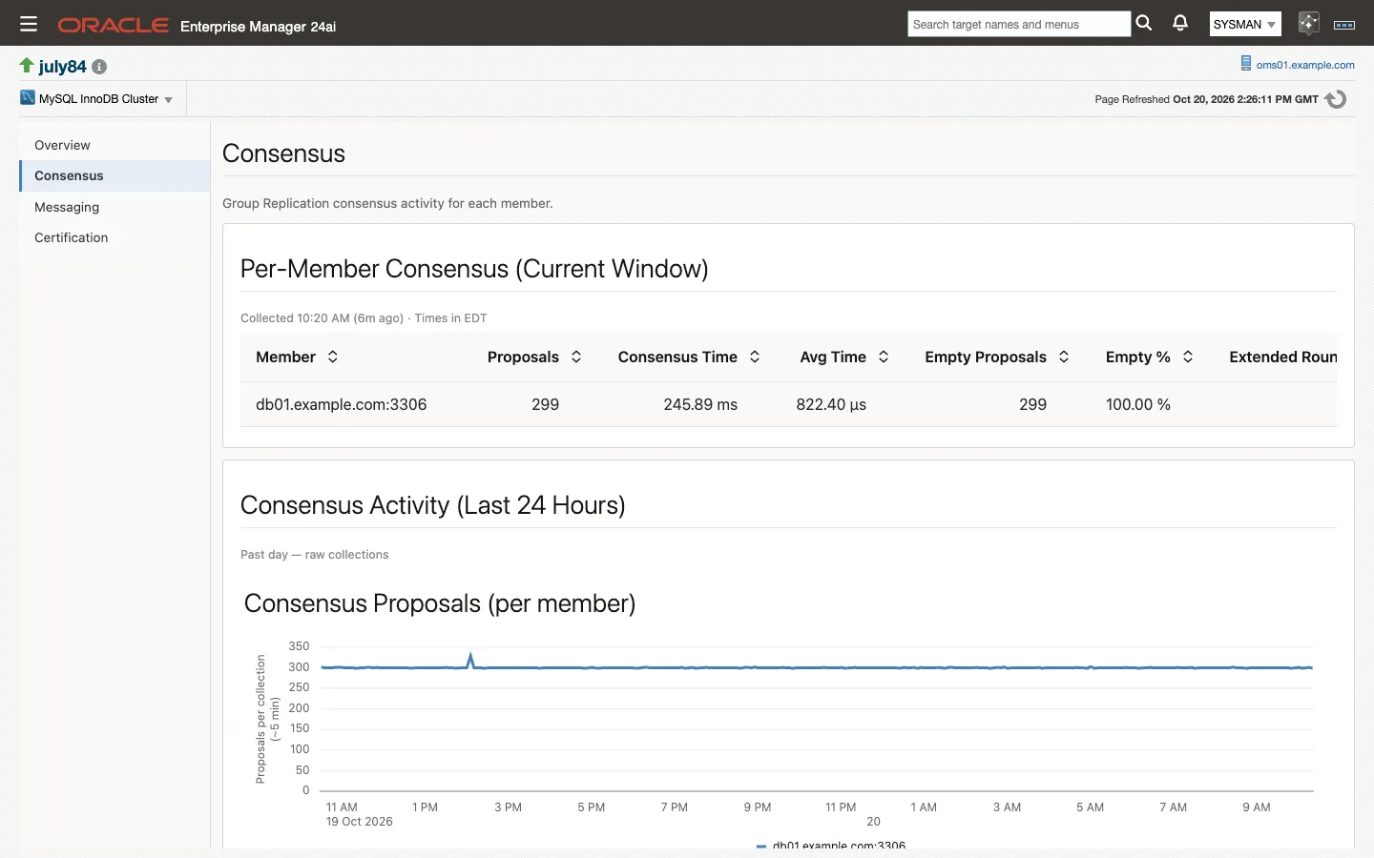Open the hamburger navigation menu
This screenshot has height=858, width=1374.
tap(29, 24)
